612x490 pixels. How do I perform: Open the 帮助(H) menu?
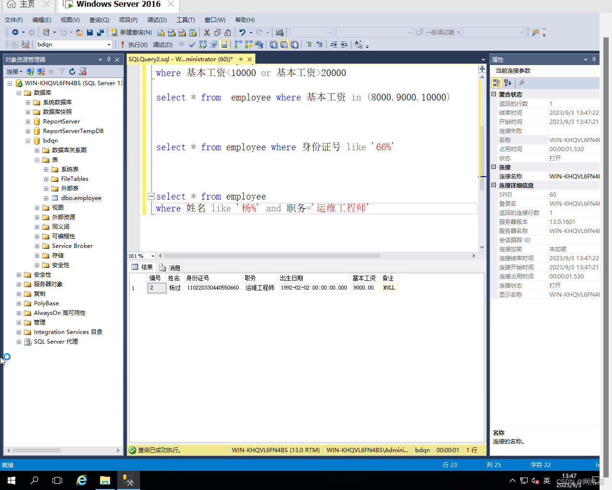click(245, 20)
